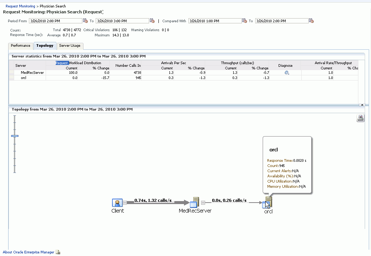Select the orcl row in server table

184,78
